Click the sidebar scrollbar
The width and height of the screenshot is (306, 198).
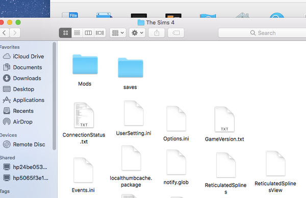tap(54, 96)
